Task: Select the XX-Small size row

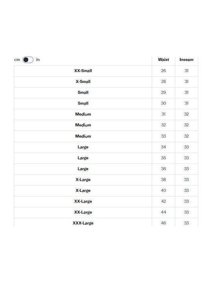Action: coord(106,71)
